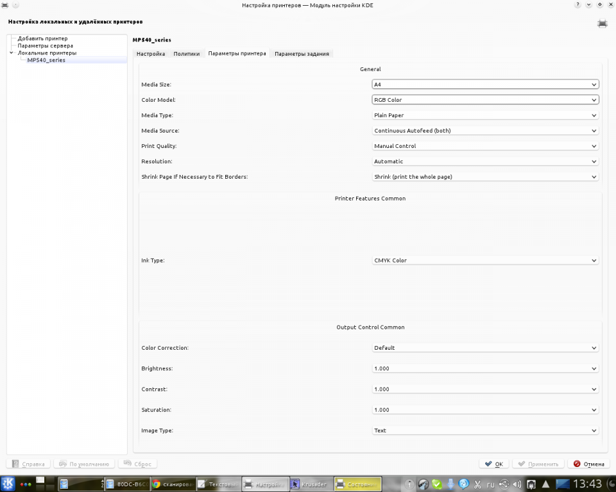Show hidden tray icons with the triangle
This screenshot has width=616, height=492.
point(545,484)
